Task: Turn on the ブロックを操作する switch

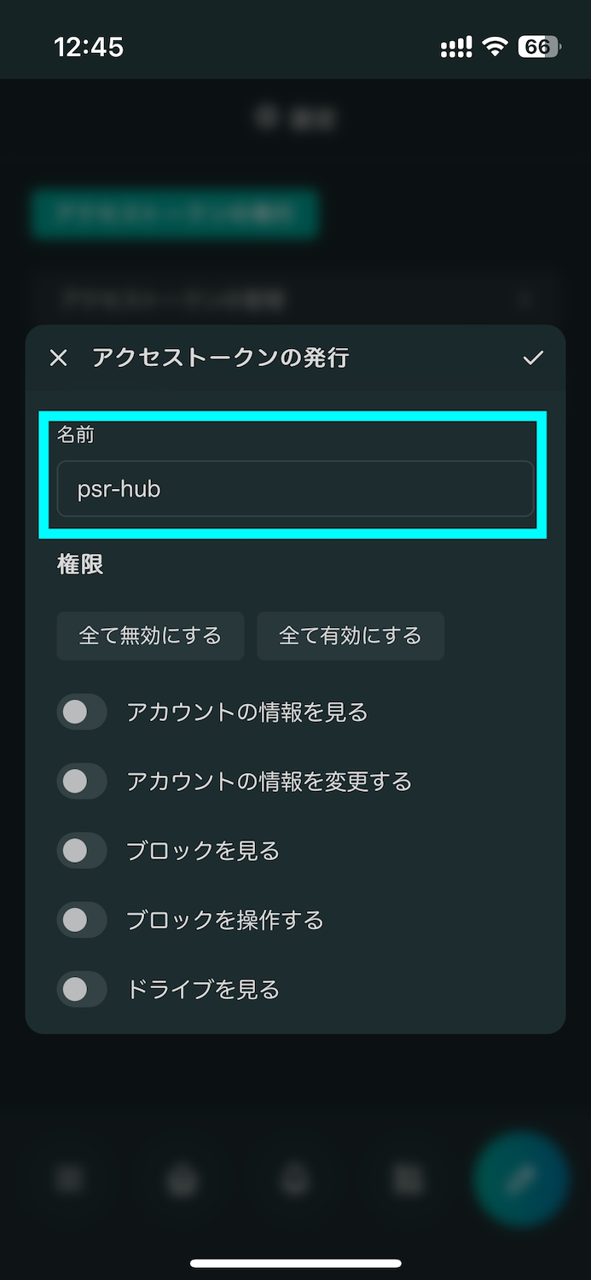Action: point(82,920)
